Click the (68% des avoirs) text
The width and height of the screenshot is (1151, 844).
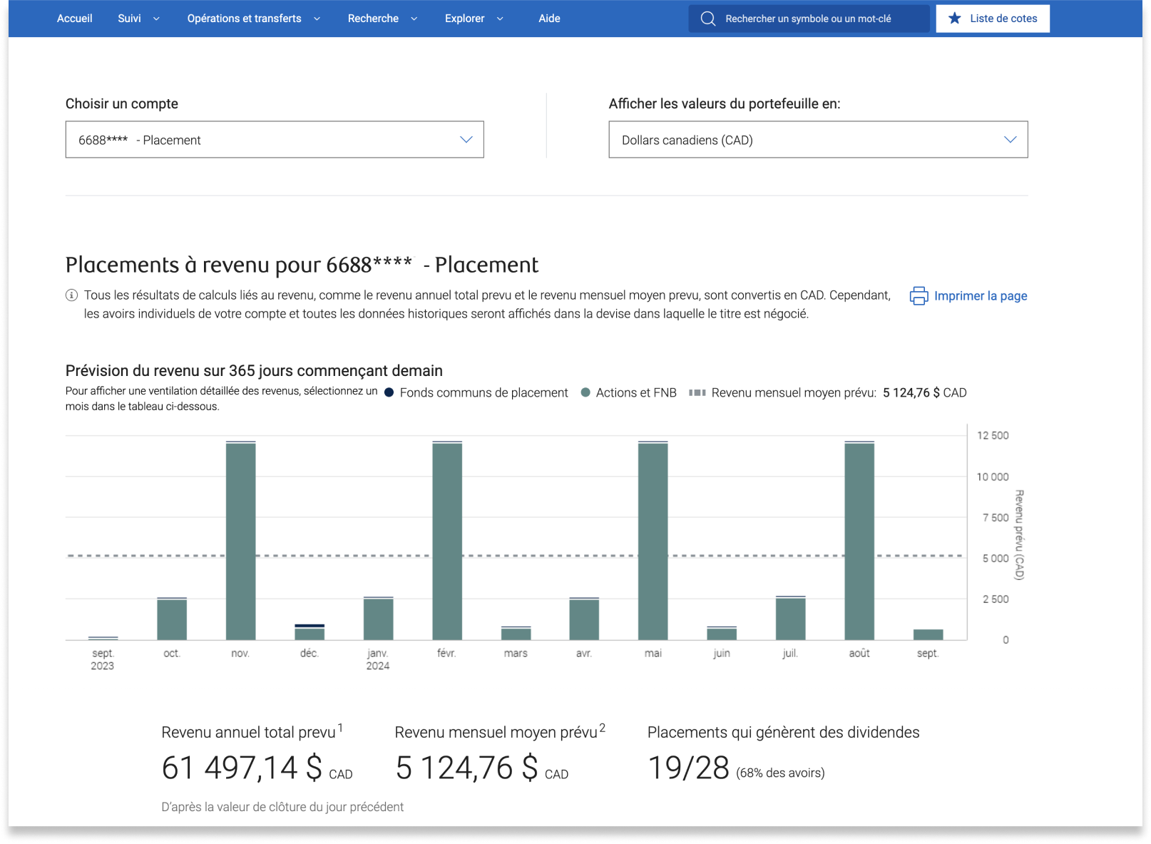pos(780,773)
